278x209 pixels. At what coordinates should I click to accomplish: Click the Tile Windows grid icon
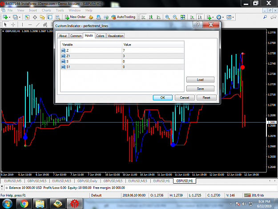[183, 17]
